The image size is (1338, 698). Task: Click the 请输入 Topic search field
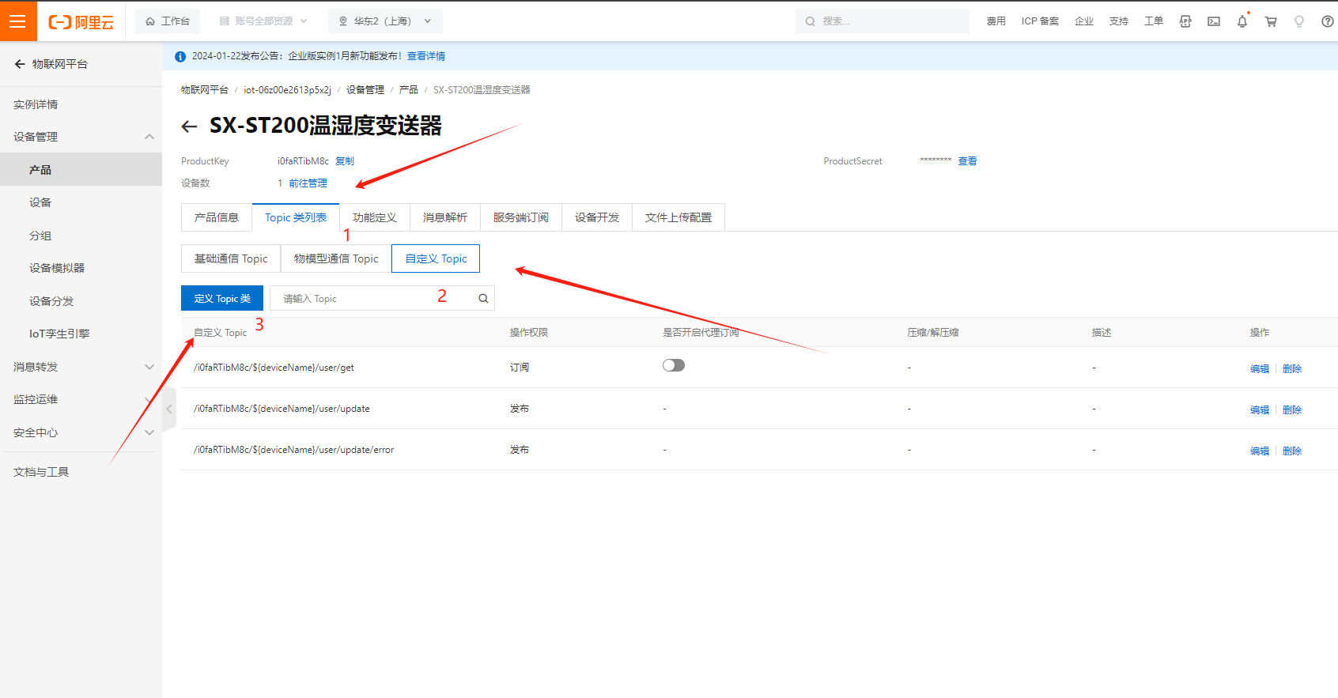372,299
